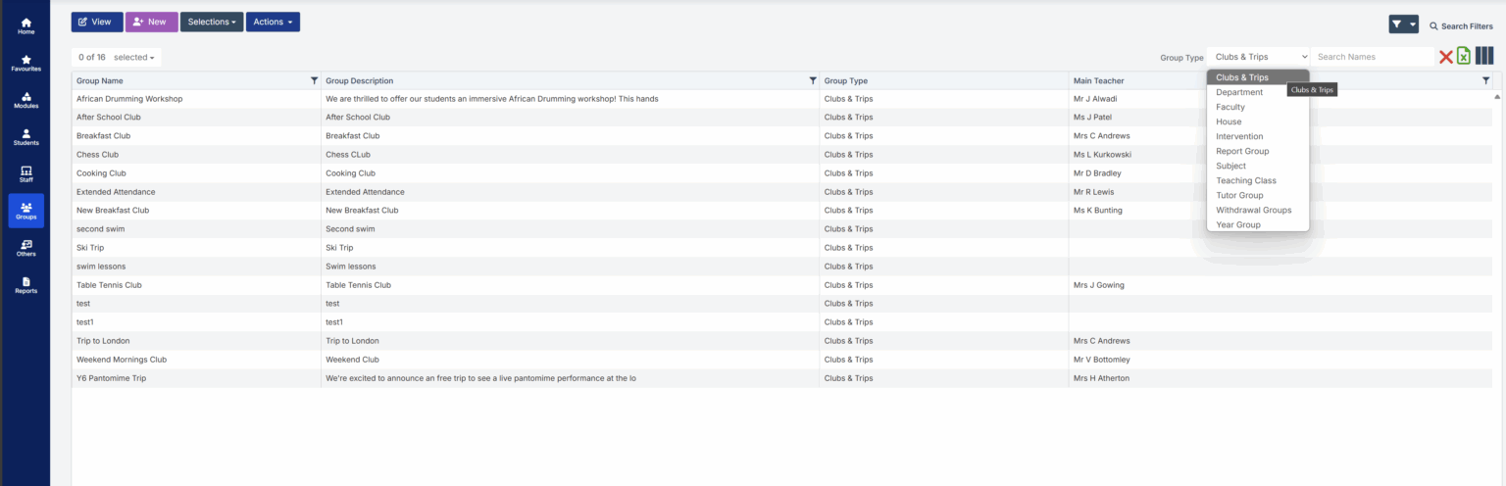1506x486 pixels.
Task: Open the dark filter dropdown button
Action: tap(1403, 24)
